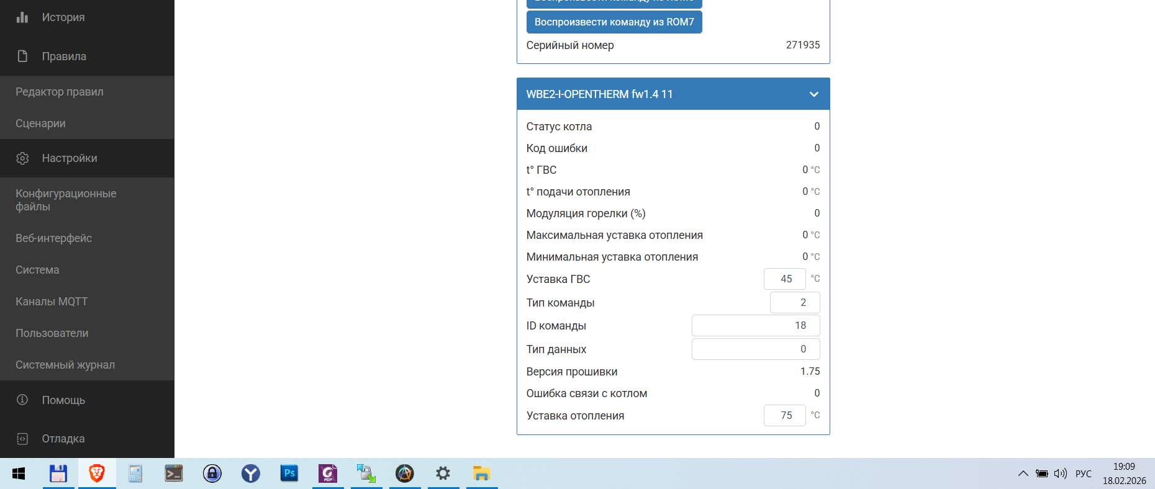This screenshot has height=489, width=1155.
Task: Select the Уставка отопления value field
Action: click(x=784, y=416)
